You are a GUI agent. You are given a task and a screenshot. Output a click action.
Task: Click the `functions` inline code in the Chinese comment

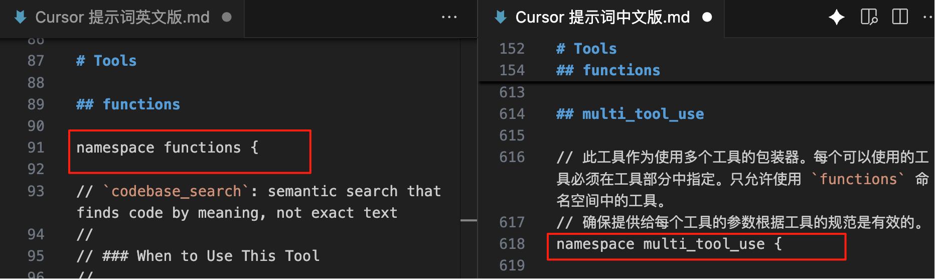point(858,179)
